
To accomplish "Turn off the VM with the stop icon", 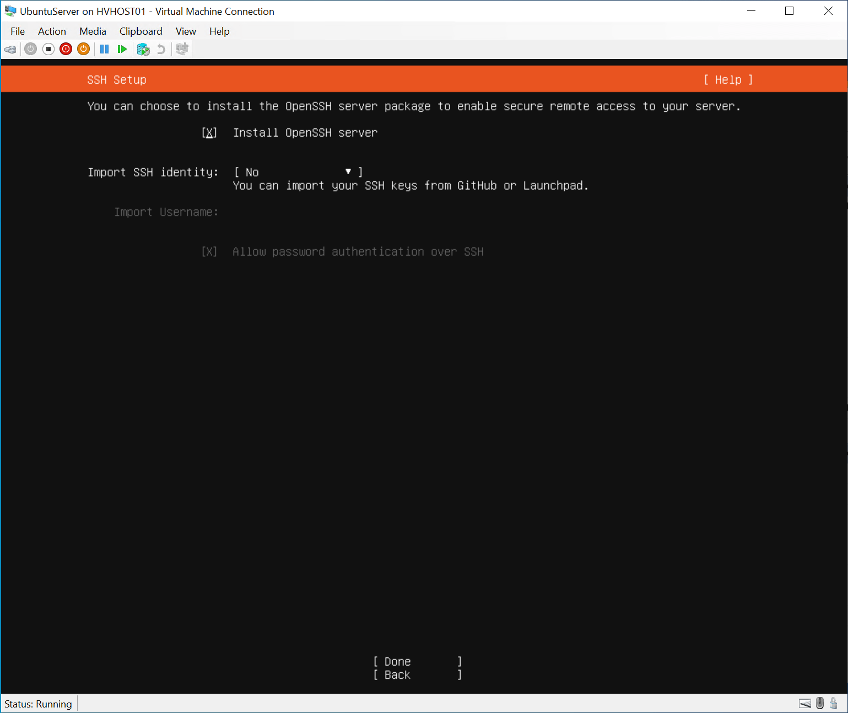I will (48, 49).
